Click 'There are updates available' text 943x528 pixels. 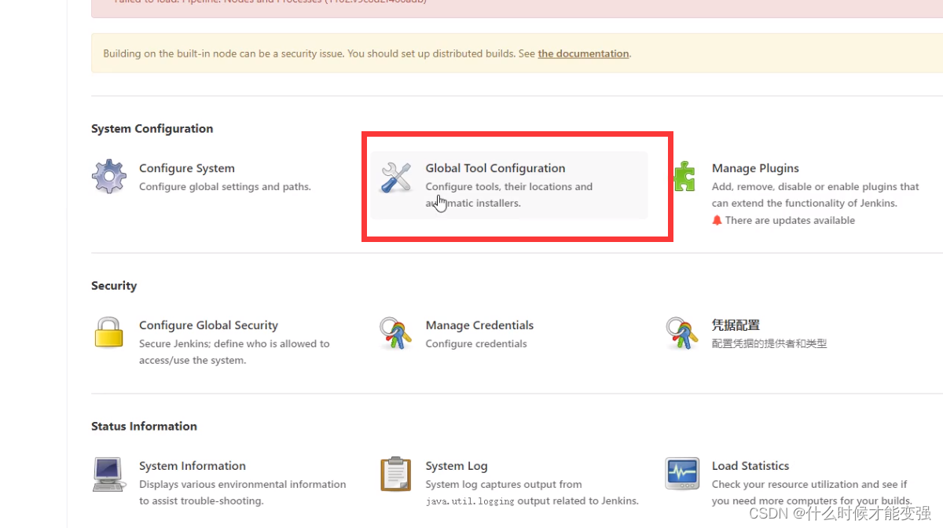point(790,221)
